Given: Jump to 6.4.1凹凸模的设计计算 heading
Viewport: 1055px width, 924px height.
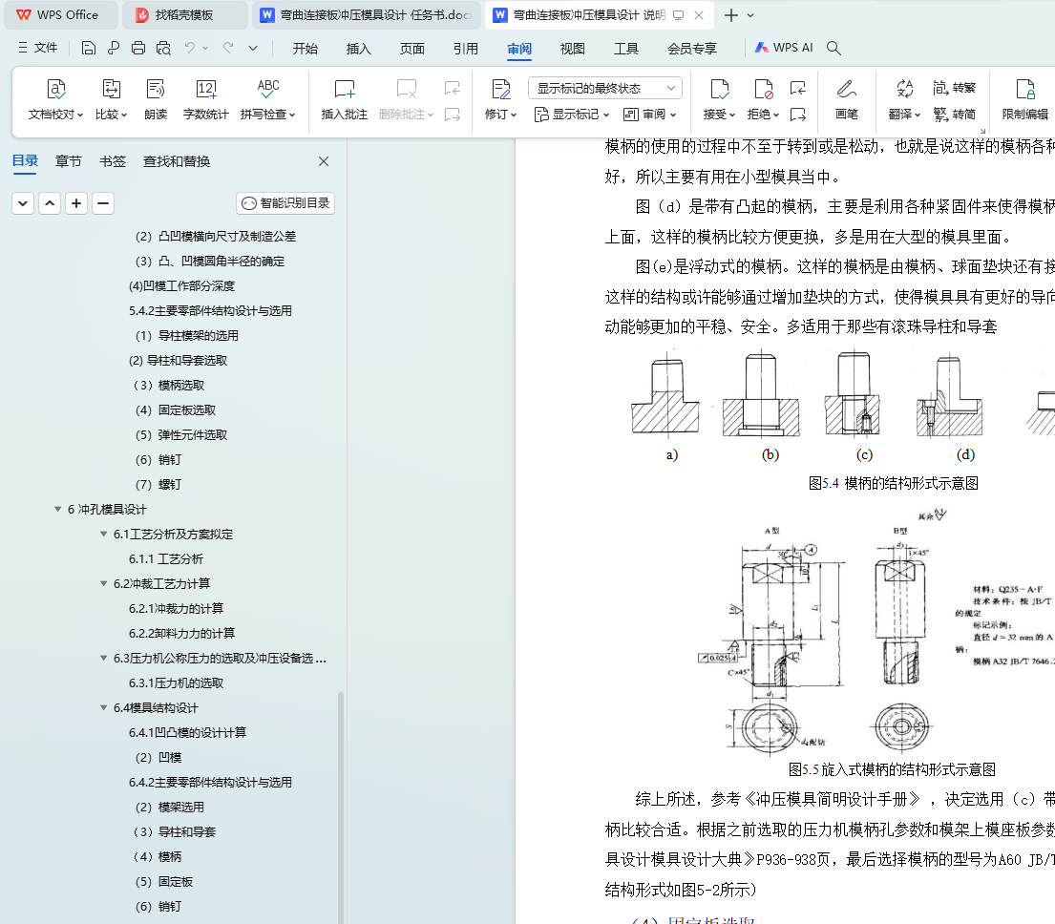Looking at the screenshot, I should click(188, 732).
